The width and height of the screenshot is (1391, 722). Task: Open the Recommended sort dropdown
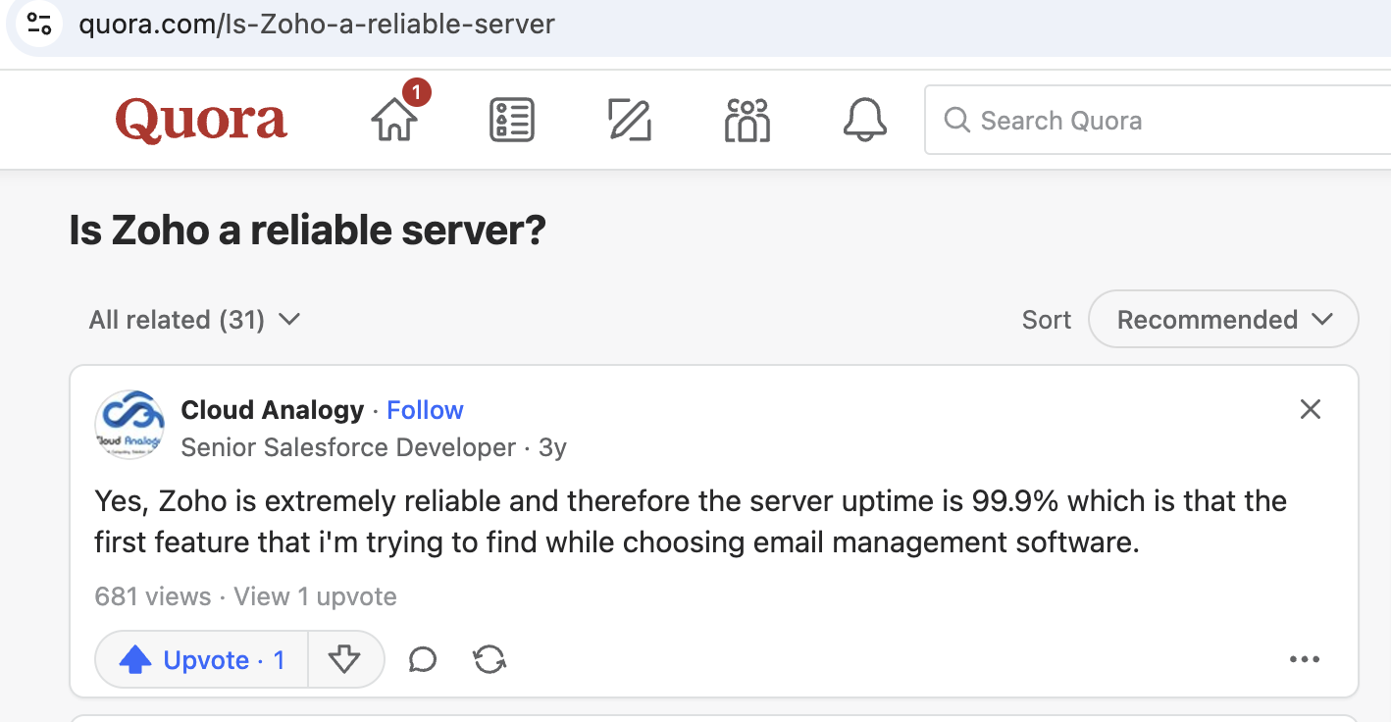pos(1223,320)
